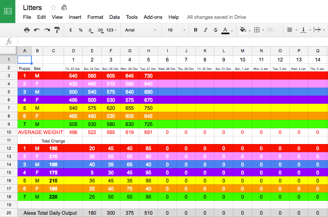
Task: Open the Arial font dropdown
Action: point(140,30)
